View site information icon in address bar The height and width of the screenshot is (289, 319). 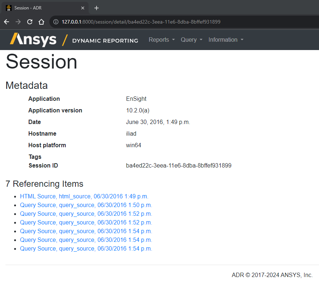(56, 22)
